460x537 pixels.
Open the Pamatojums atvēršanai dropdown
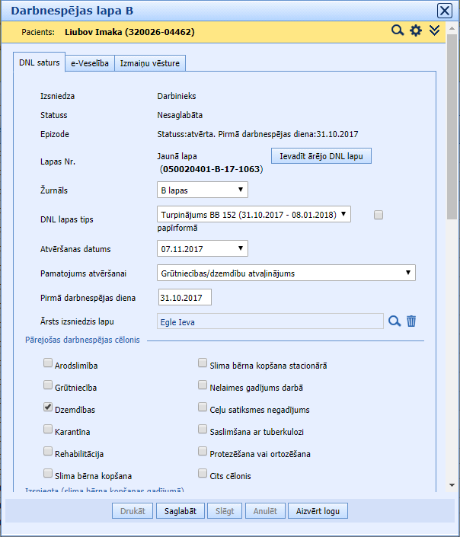(286, 273)
